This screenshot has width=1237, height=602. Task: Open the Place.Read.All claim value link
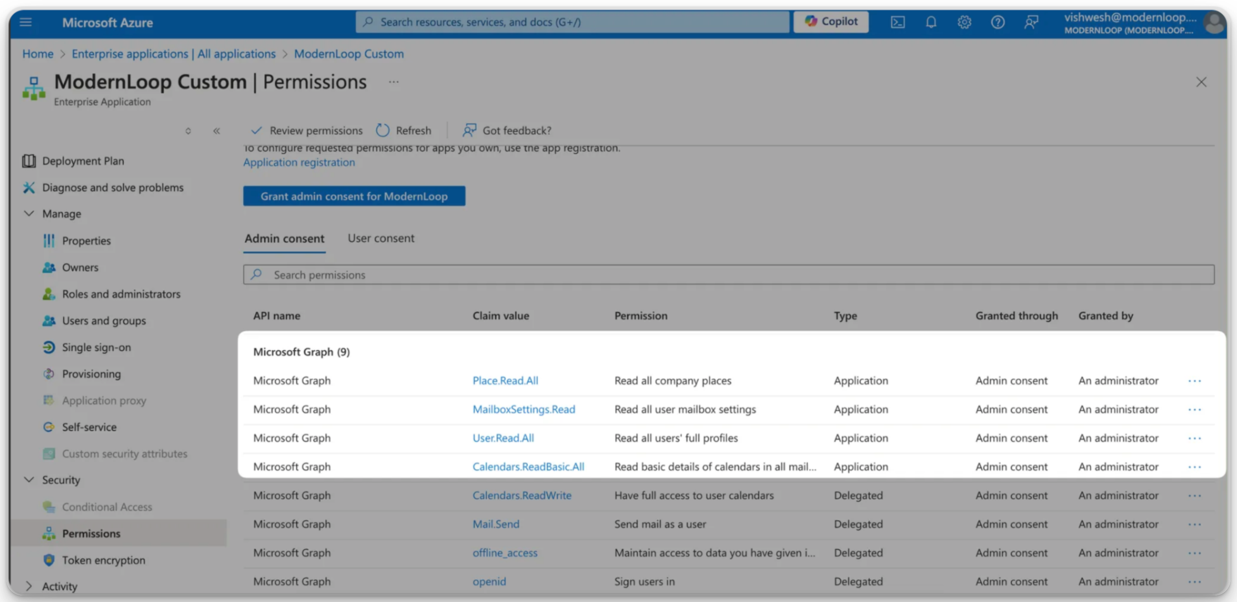pos(505,381)
